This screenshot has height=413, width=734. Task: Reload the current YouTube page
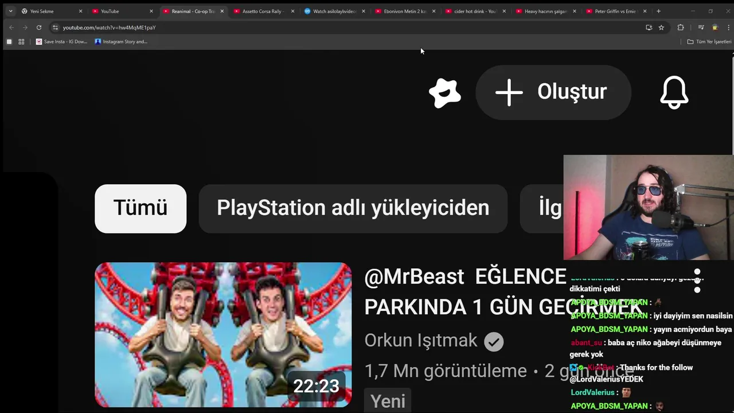coord(38,28)
